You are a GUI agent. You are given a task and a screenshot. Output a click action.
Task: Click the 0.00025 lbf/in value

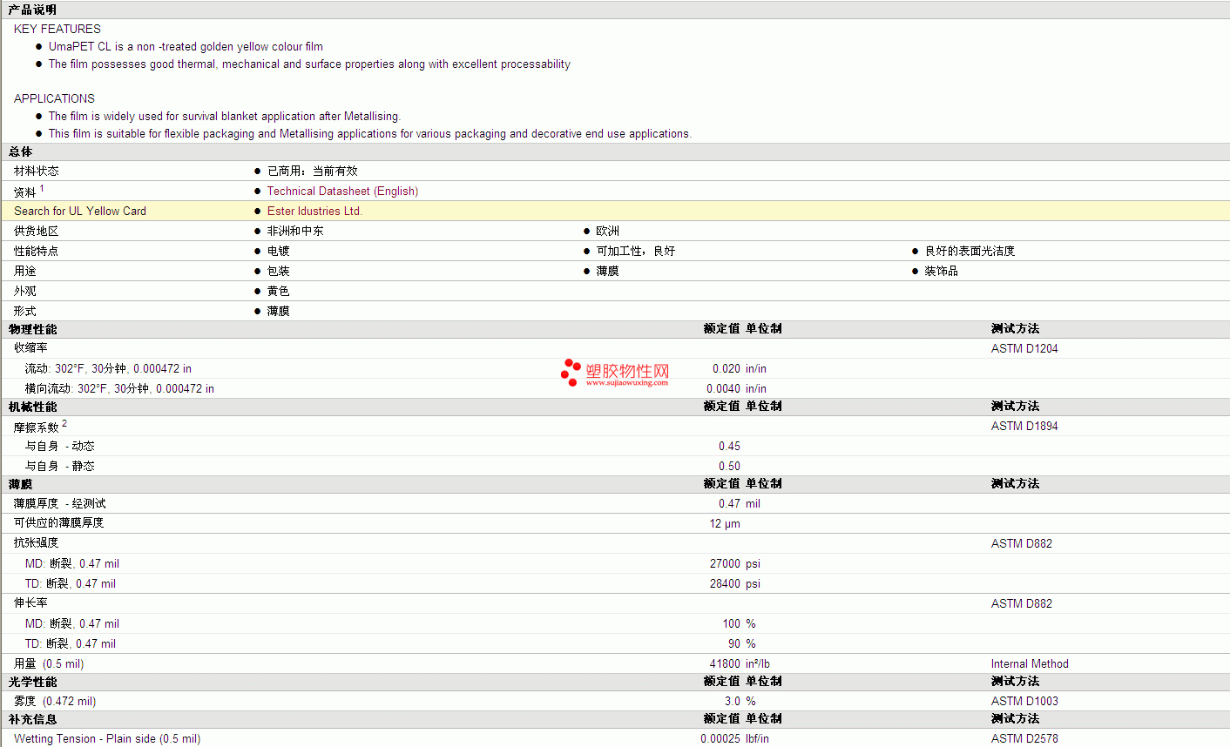735,738
